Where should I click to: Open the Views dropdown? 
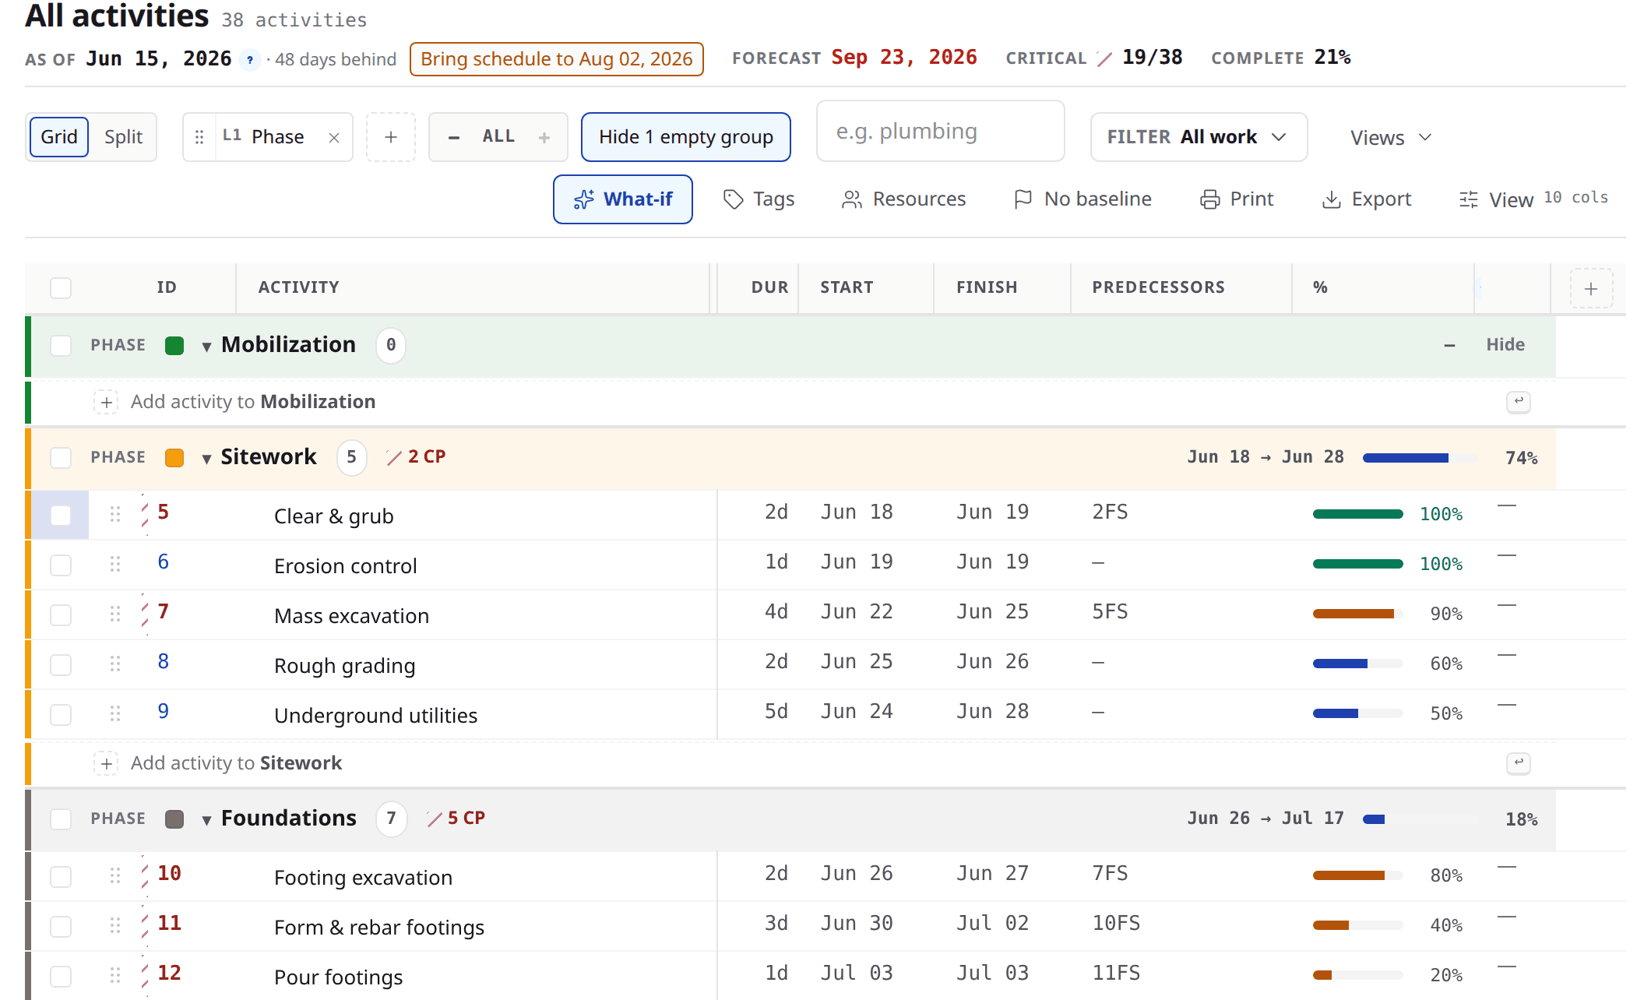(x=1391, y=138)
